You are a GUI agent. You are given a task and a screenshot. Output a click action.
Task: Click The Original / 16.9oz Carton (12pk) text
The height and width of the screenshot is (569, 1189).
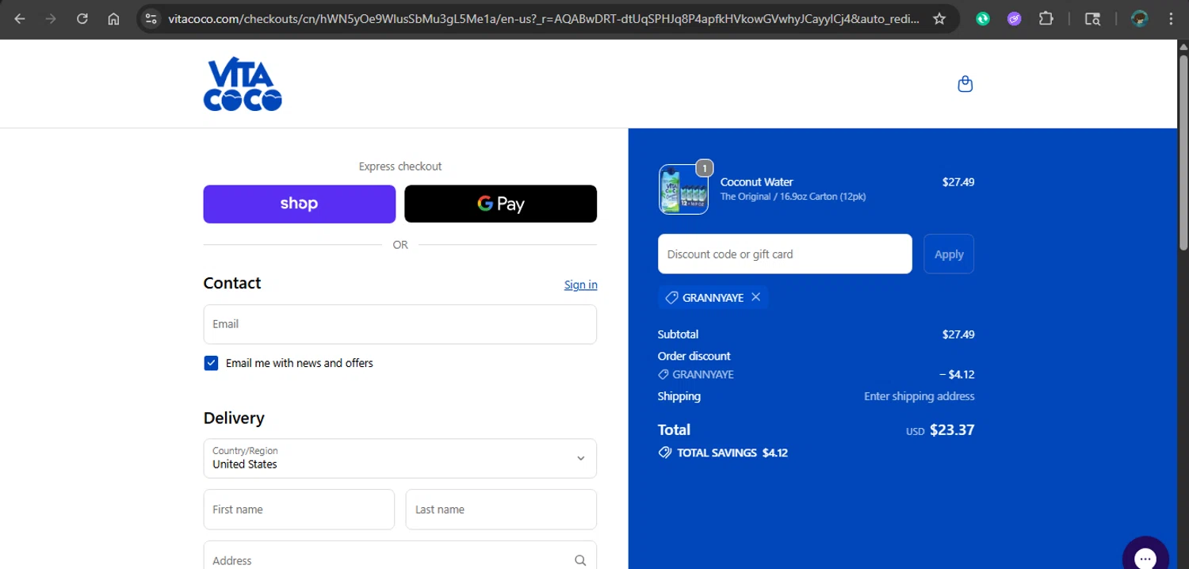click(x=793, y=197)
